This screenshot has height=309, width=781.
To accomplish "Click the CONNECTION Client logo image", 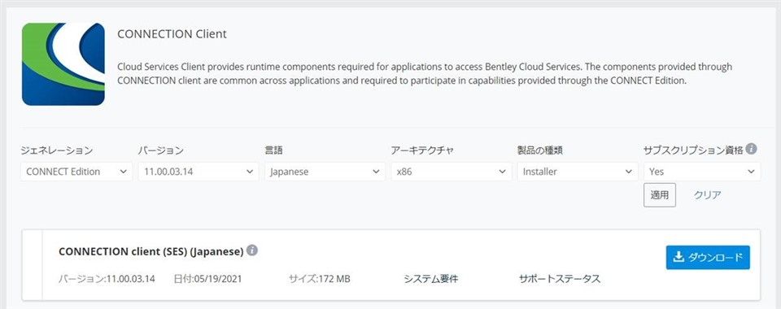I will tap(63, 64).
